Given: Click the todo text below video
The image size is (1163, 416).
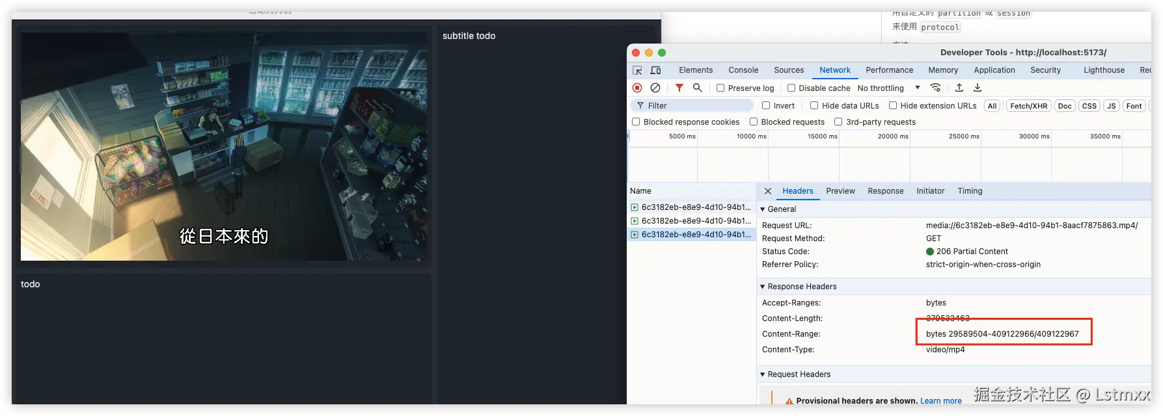Looking at the screenshot, I should pyautogui.click(x=30, y=284).
